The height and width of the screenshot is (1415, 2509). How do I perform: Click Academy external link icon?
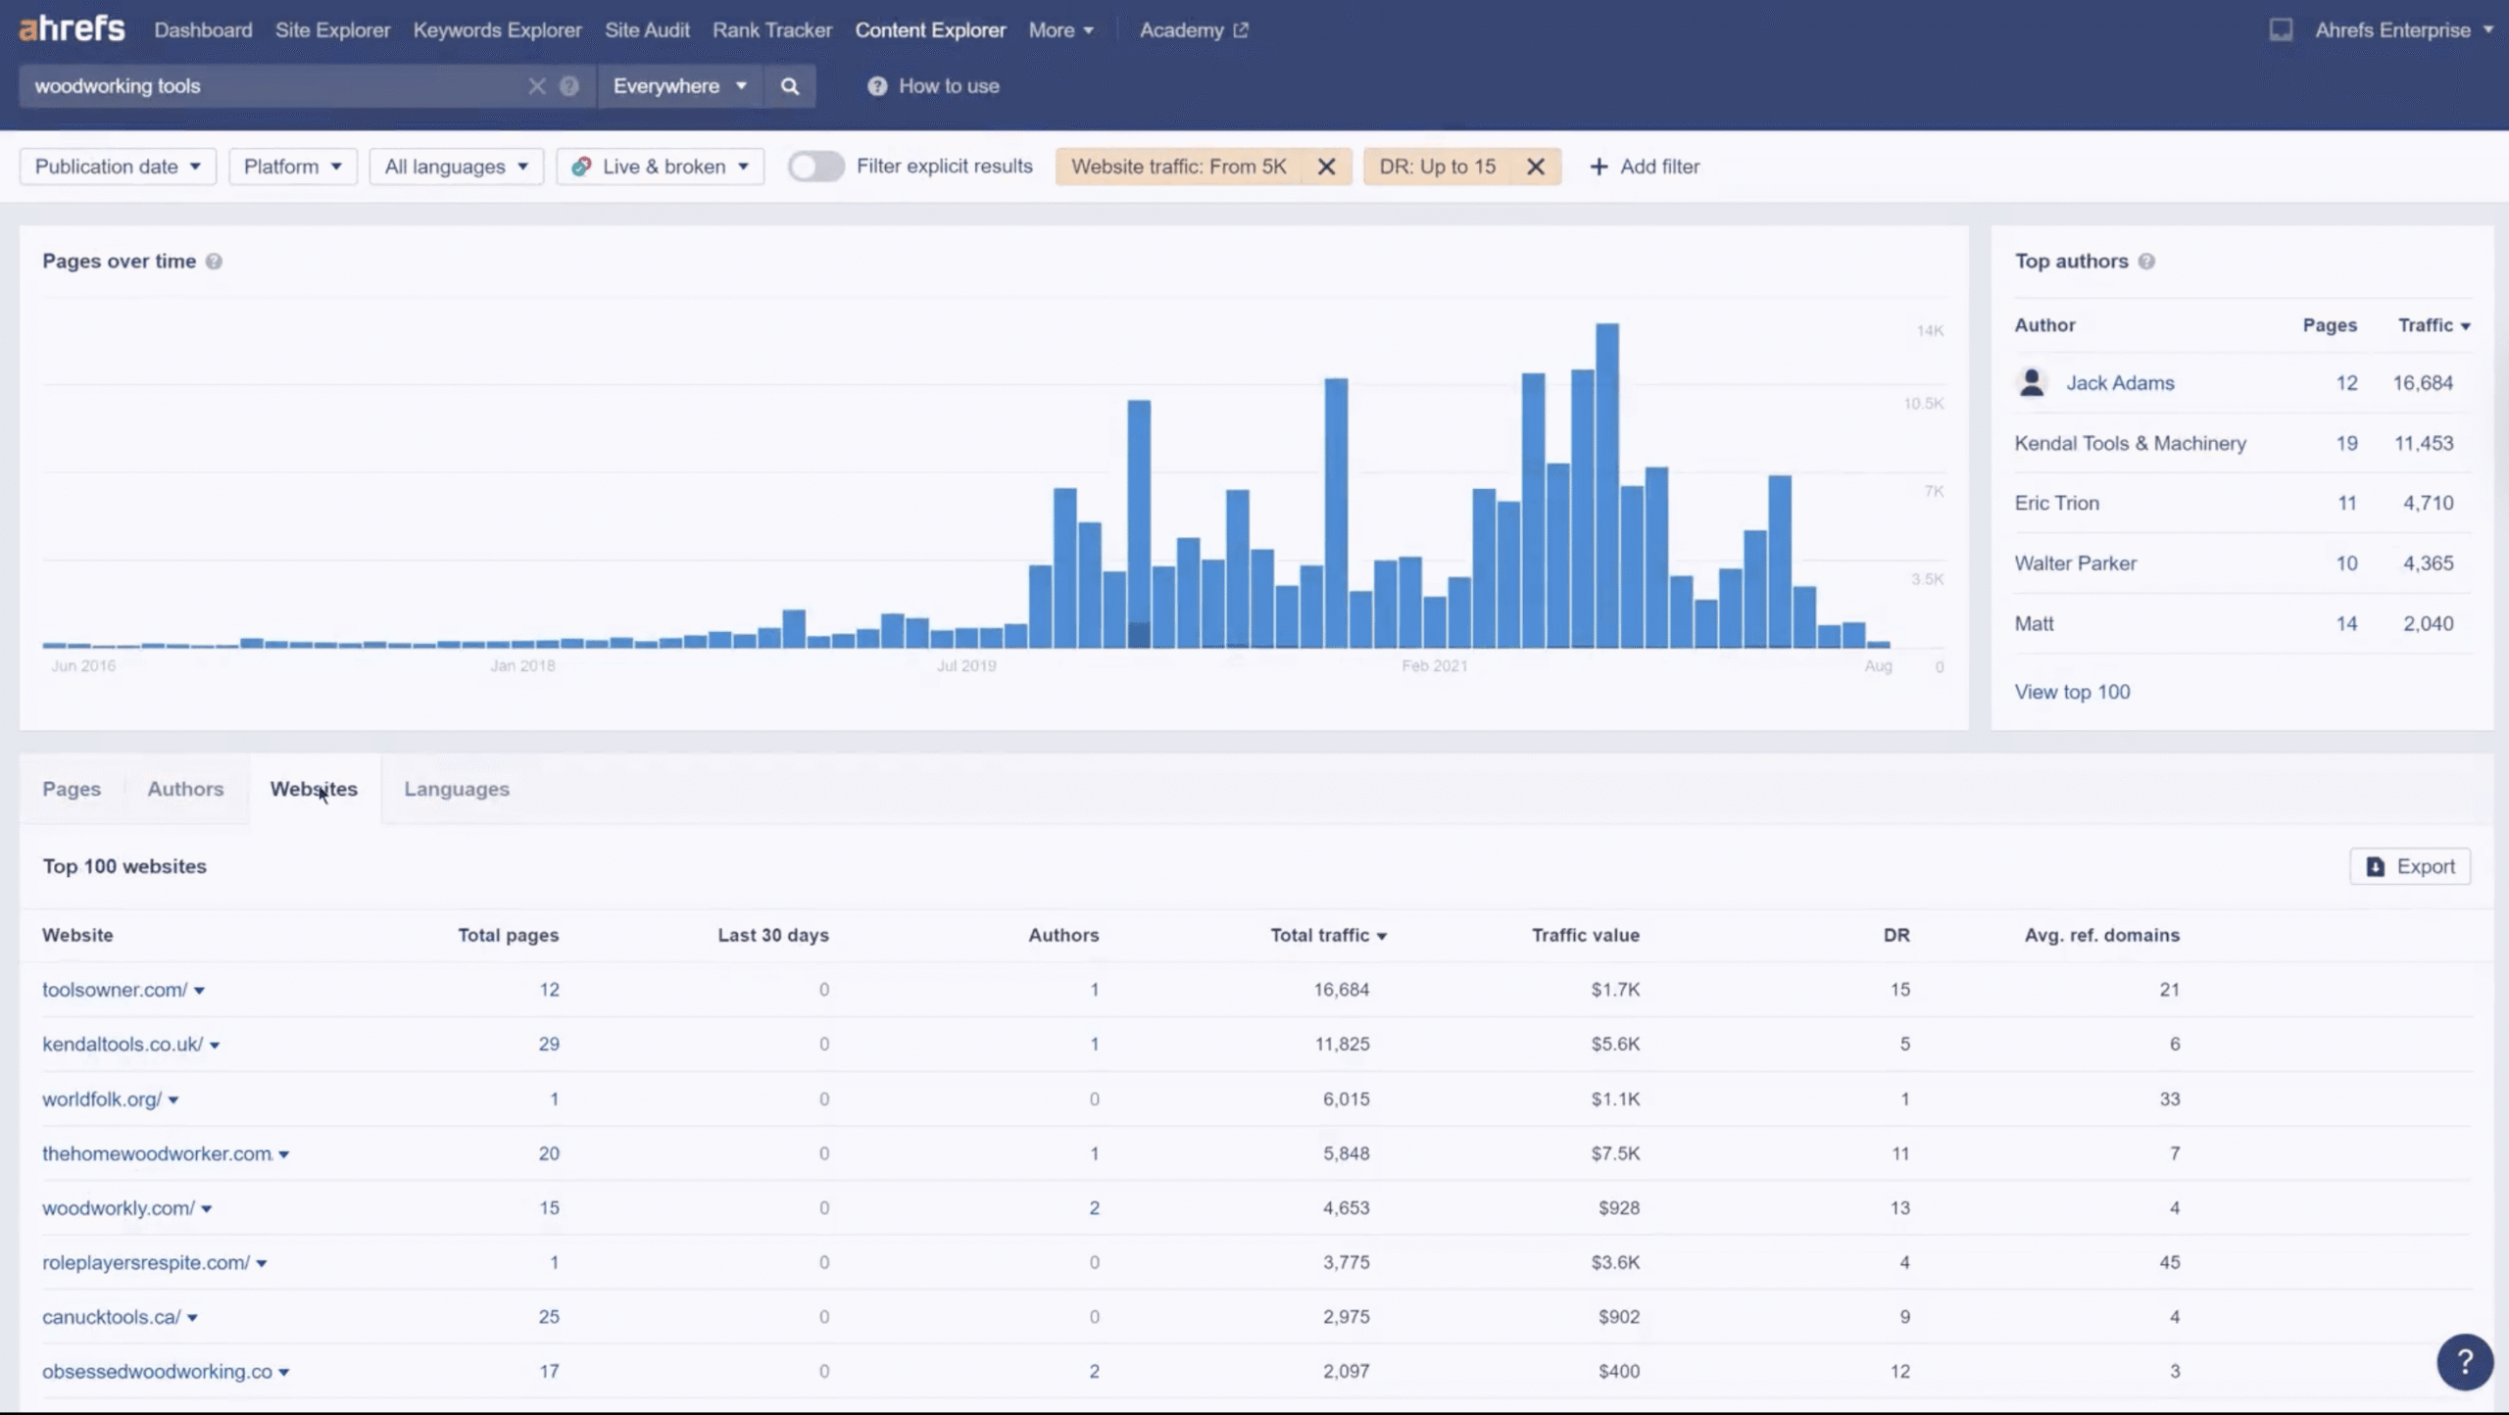pyautogui.click(x=1241, y=30)
